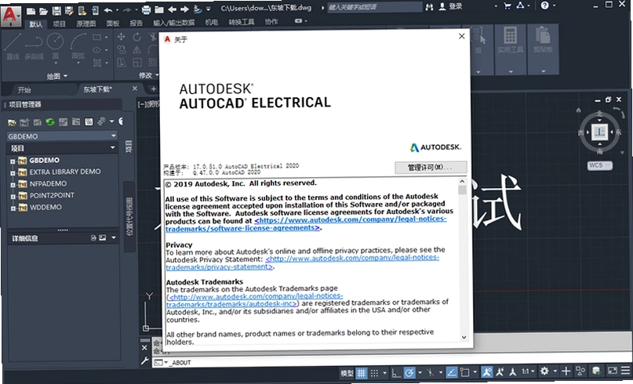
Task: Click the Undo arrow icon
Action: click(108, 10)
